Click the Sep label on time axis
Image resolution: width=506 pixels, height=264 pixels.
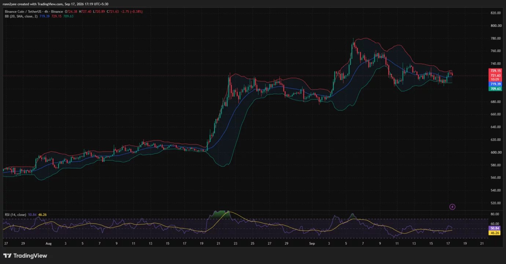pyautogui.click(x=311, y=243)
